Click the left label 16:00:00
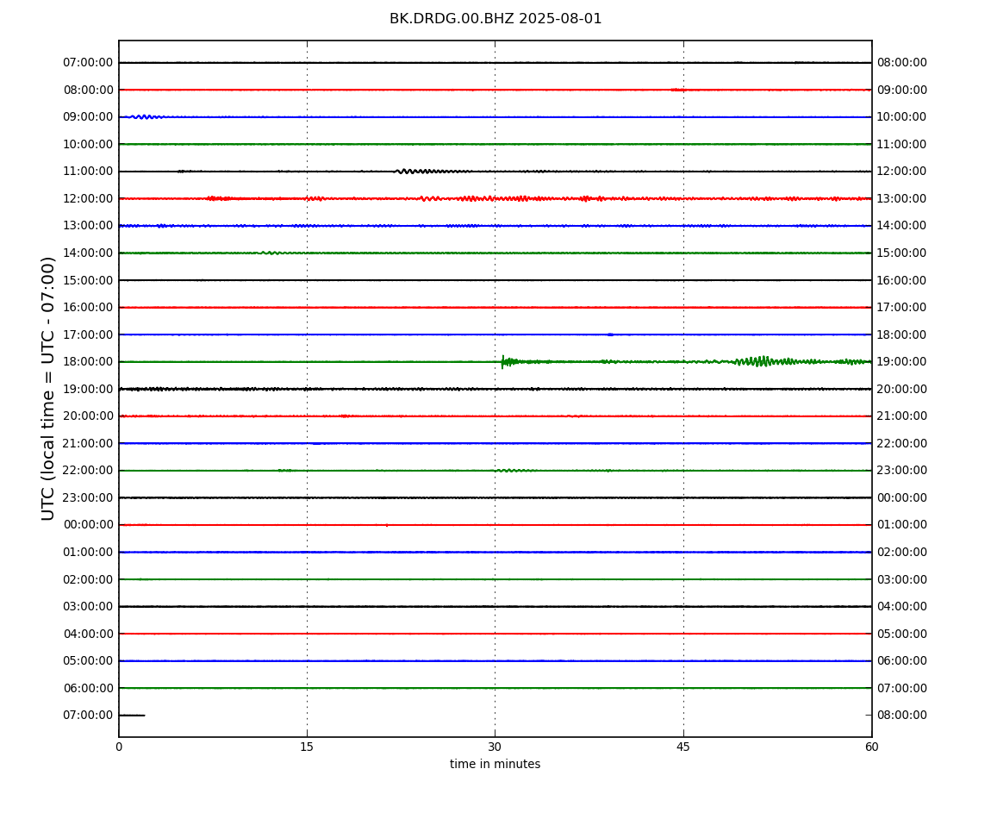Image resolution: width=991 pixels, height=819 pixels. point(88,308)
